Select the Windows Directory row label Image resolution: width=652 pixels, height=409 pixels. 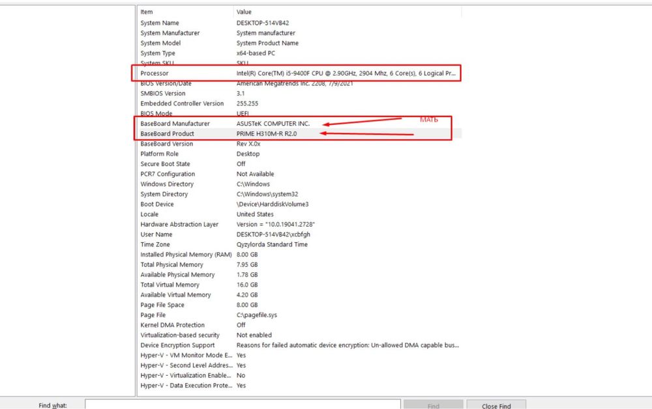[167, 184]
